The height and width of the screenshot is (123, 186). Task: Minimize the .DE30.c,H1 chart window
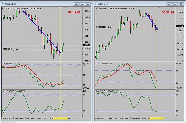tap(169, 4)
